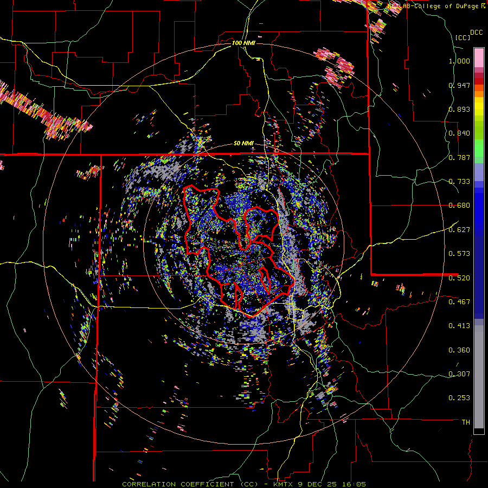
Task: Click the "100 NMI" range ring label
Action: click(x=243, y=43)
